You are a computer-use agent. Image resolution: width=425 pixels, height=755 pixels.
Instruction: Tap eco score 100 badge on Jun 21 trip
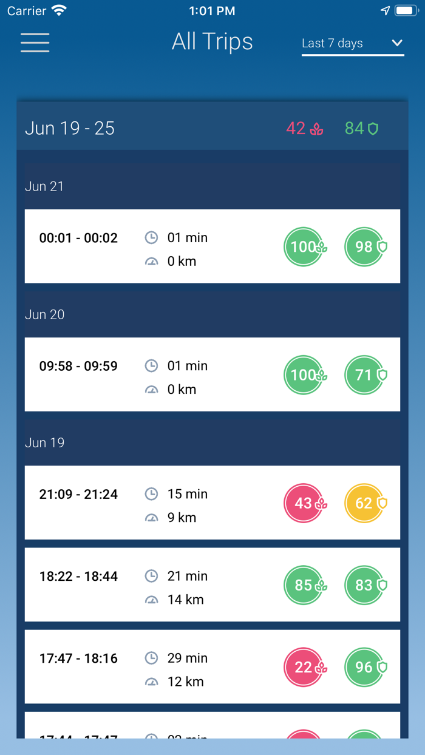tap(304, 246)
